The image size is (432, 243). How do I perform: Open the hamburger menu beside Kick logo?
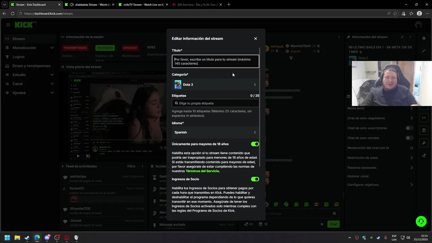click(x=8, y=25)
